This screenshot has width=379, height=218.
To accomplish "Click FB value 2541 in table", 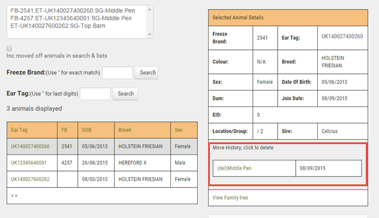I will pyautogui.click(x=67, y=147).
